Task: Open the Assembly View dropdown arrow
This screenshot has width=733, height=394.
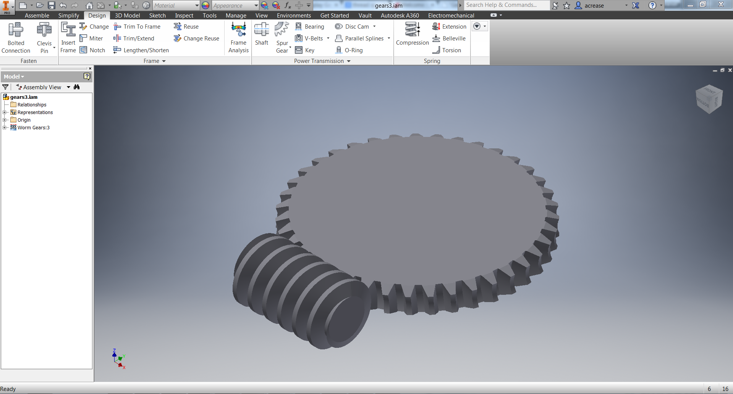Action: pos(68,87)
